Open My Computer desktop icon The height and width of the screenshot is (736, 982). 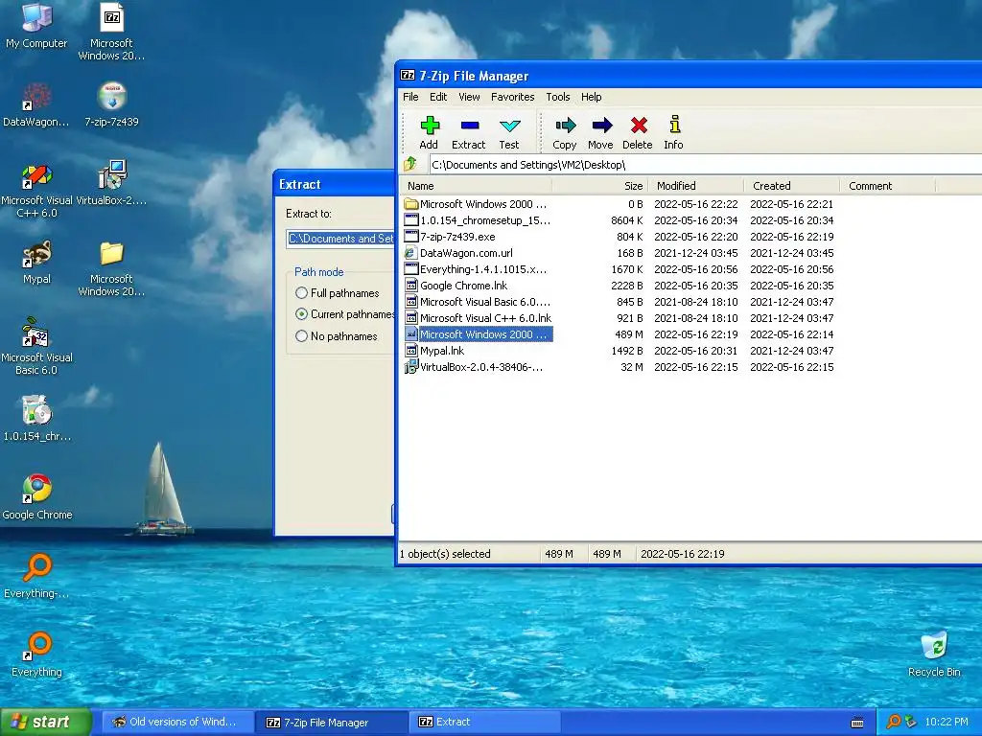pos(36,26)
